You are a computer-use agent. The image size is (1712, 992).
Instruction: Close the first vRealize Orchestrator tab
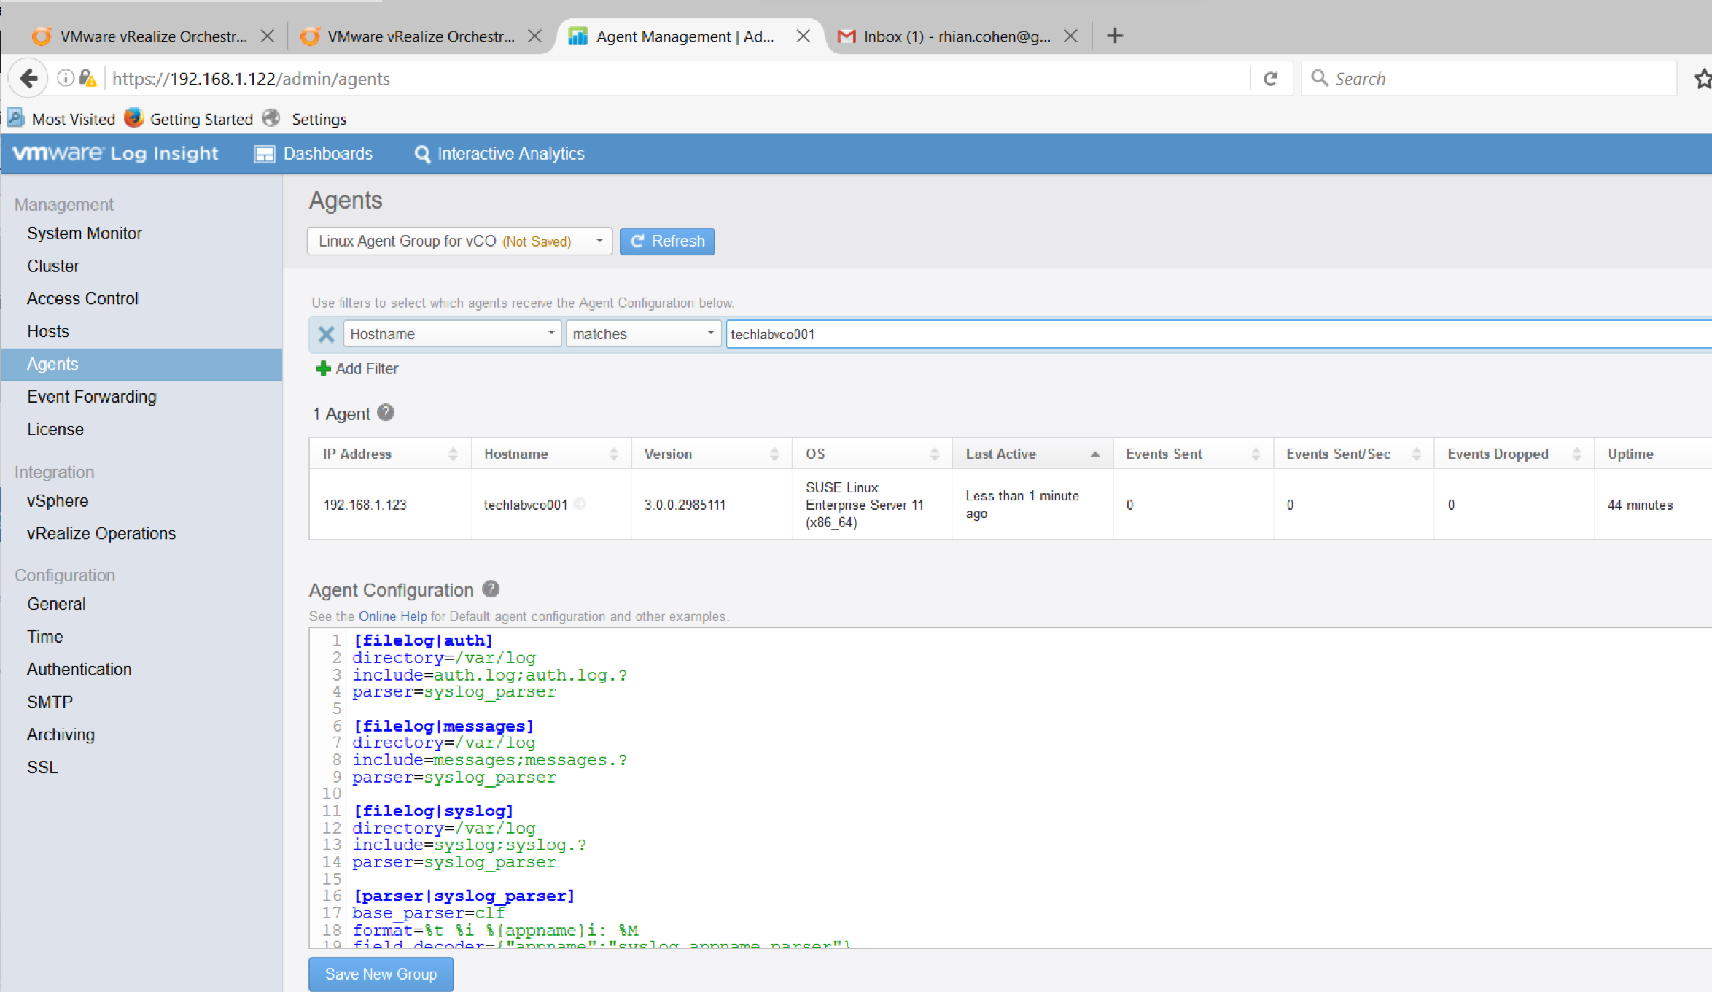click(x=268, y=36)
